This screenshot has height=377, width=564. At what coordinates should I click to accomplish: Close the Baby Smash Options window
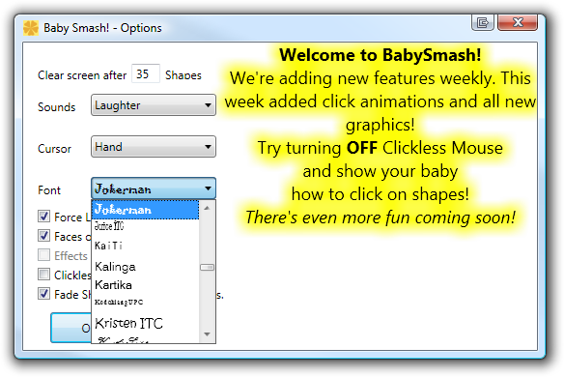pos(518,22)
